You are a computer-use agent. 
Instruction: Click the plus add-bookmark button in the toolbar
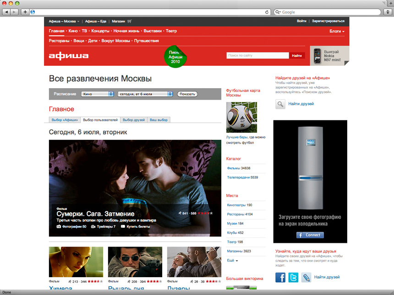click(25, 12)
